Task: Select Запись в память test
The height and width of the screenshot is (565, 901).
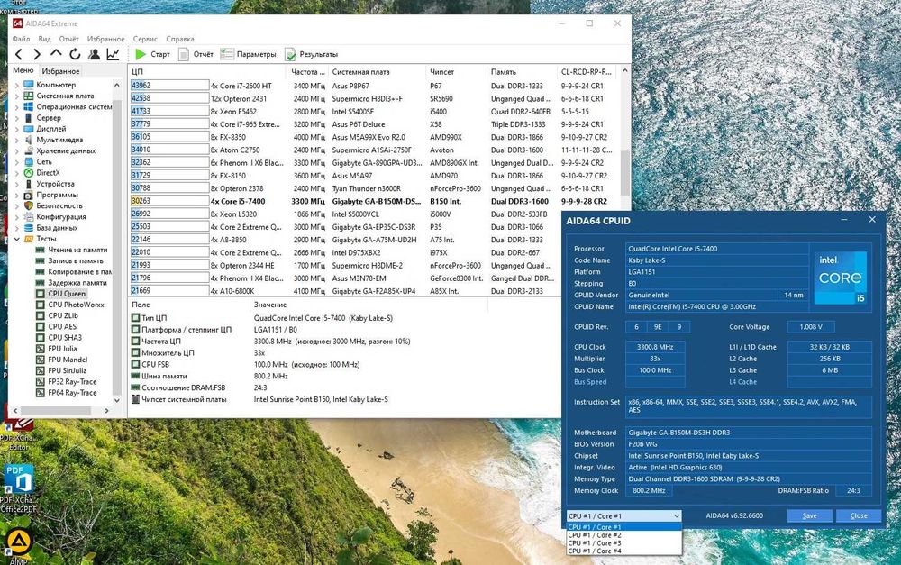Action: 76,260
